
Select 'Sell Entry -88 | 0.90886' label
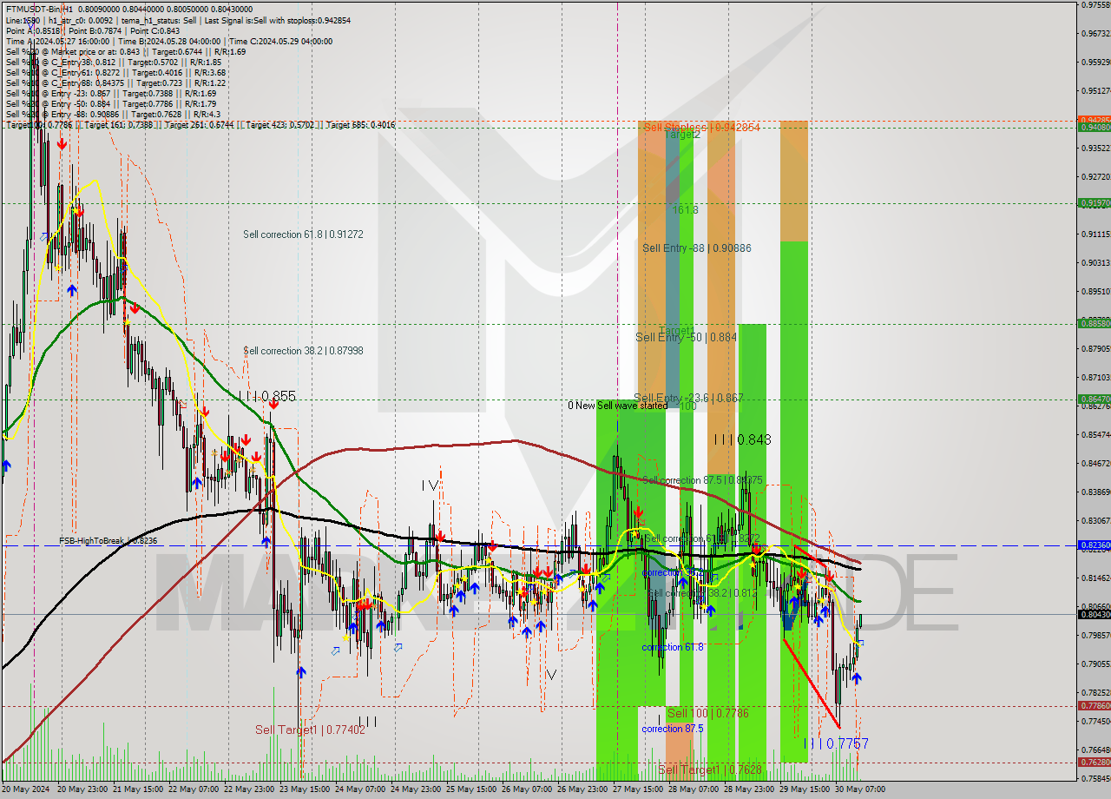pyautogui.click(x=697, y=248)
